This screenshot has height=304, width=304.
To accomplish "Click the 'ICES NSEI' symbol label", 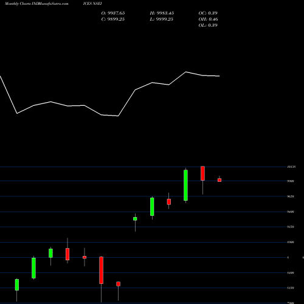I will (92, 4).
